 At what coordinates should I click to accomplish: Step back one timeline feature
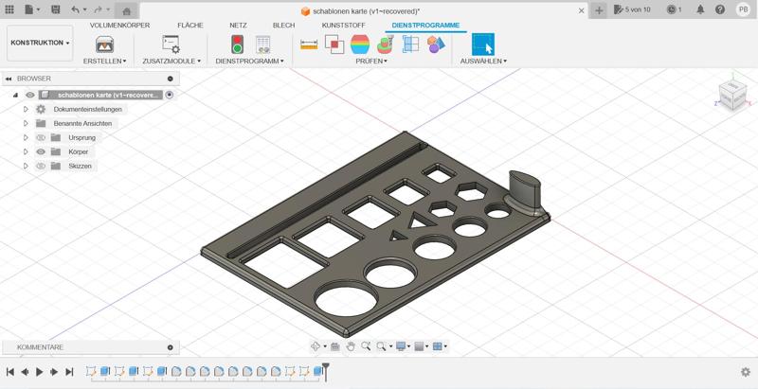pos(25,372)
